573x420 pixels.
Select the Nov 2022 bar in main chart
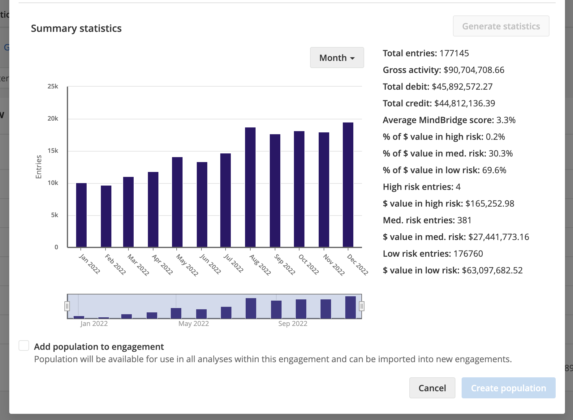click(x=324, y=190)
